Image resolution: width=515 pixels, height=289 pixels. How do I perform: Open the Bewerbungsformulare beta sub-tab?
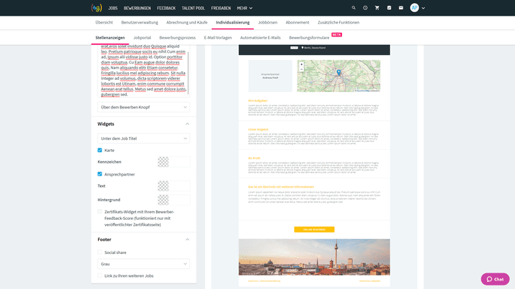coord(309,38)
